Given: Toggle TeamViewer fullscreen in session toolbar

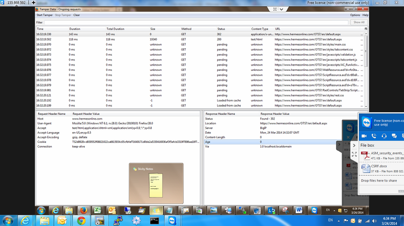Looking at the screenshot, I should click(275, 9).
